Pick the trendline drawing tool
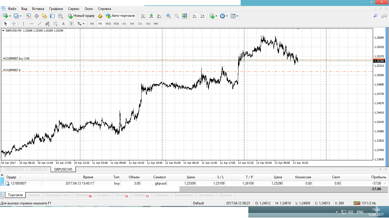Image resolution: width=389 pixels, height=218 pixels. (x=40, y=24)
